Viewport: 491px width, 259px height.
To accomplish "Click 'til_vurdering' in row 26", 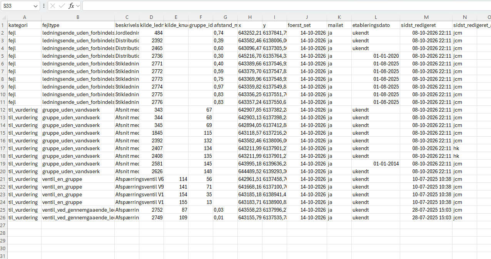I will coord(25,217).
